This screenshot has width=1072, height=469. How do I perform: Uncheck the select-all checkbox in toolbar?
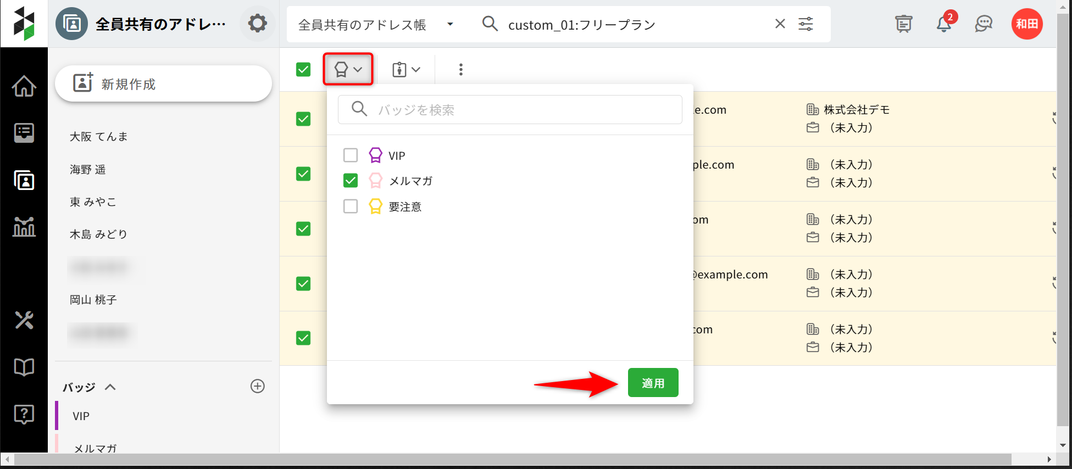(x=303, y=69)
